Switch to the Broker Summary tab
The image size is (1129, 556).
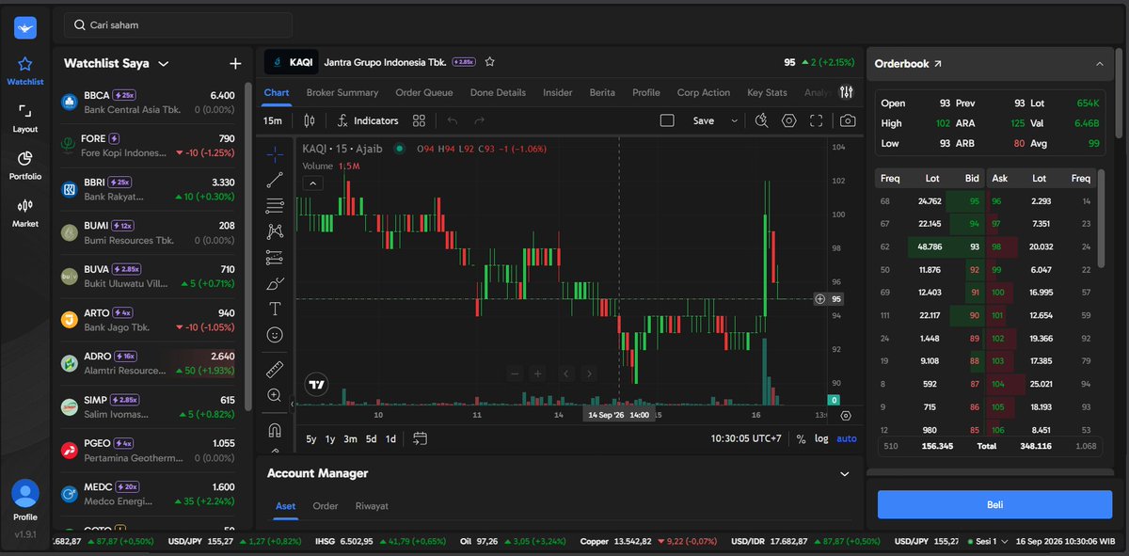tap(342, 92)
